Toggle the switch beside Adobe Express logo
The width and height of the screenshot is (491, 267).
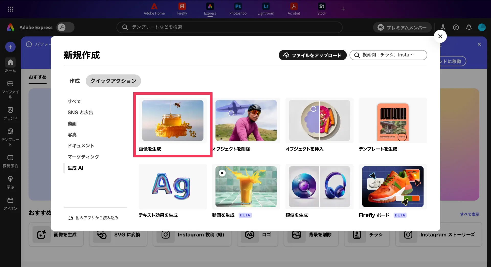(65, 27)
